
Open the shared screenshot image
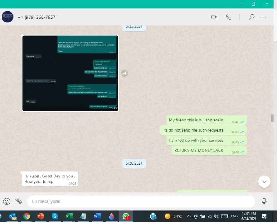70,73
